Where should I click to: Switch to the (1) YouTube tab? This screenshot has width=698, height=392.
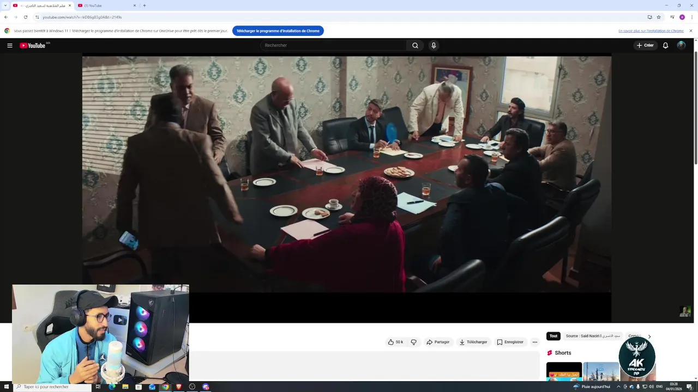coord(107,5)
